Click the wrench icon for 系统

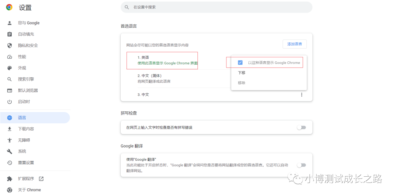pyautogui.click(x=10, y=151)
